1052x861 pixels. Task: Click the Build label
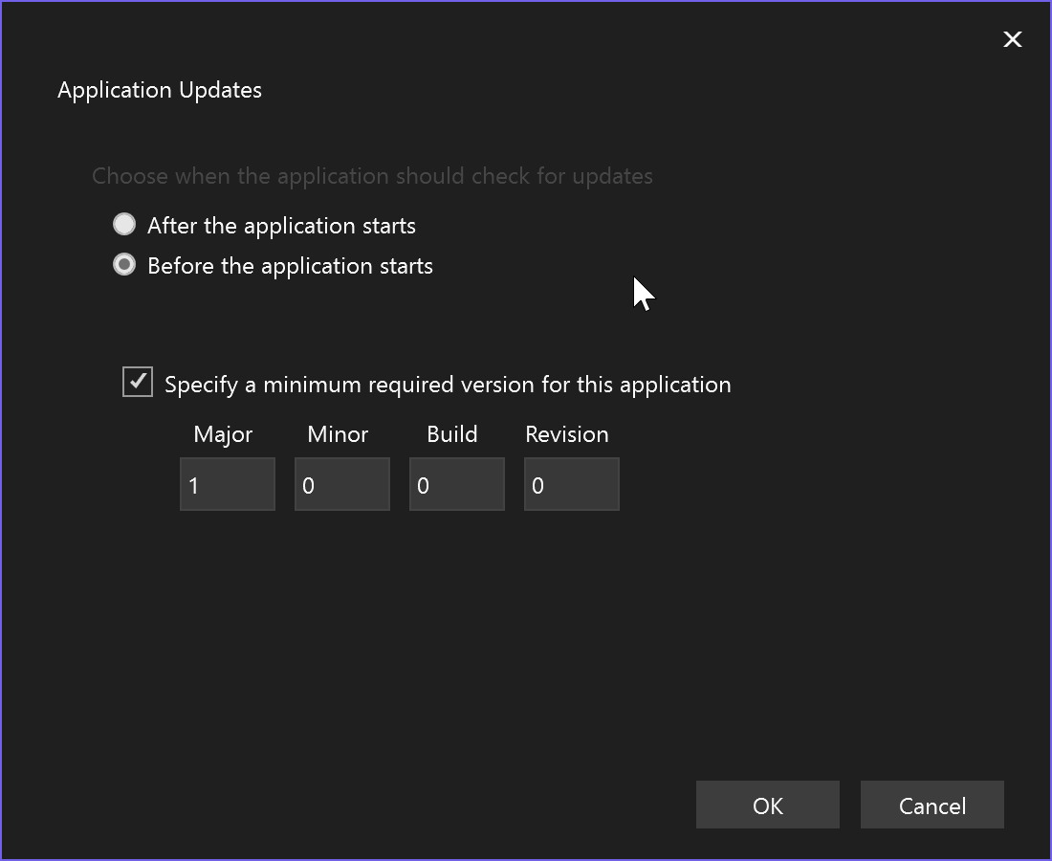pyautogui.click(x=452, y=435)
